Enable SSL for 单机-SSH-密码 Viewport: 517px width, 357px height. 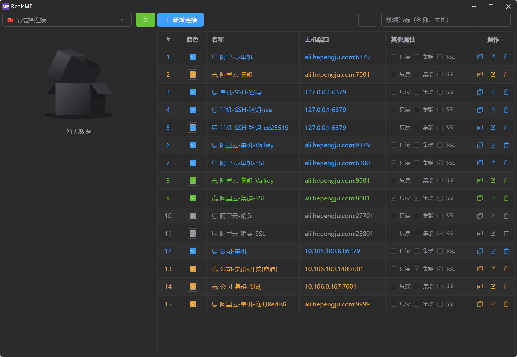[x=440, y=92]
